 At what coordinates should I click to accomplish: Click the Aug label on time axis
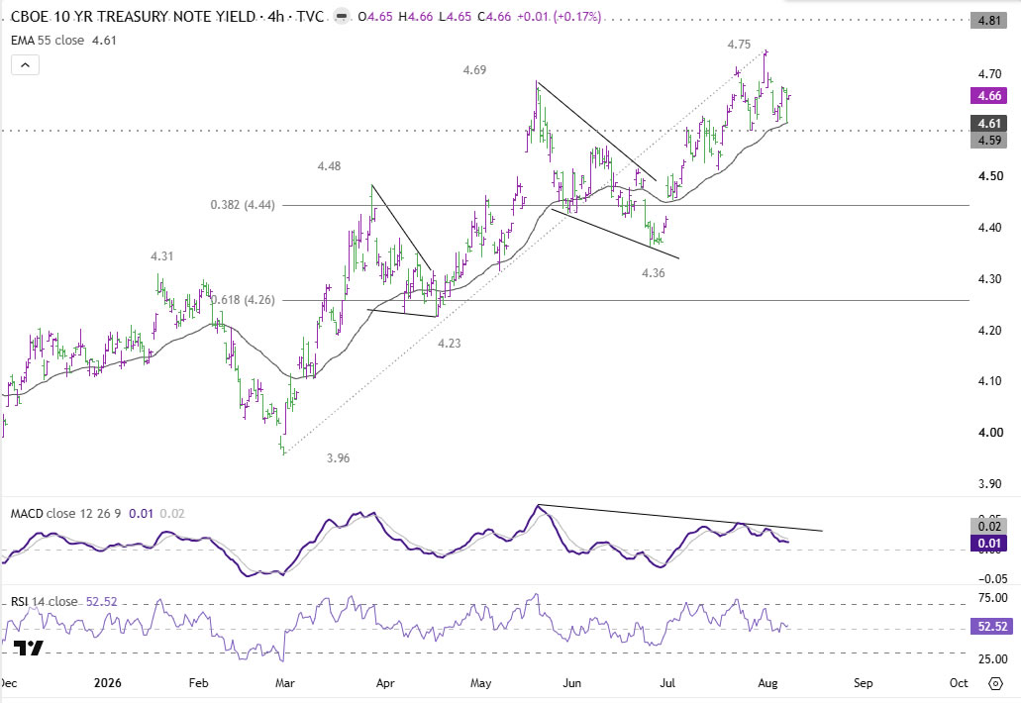(767, 683)
